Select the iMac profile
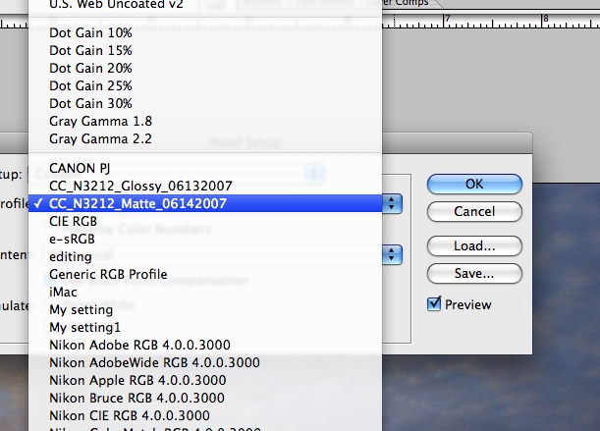Viewport: 600px width, 431px height. tap(205, 293)
